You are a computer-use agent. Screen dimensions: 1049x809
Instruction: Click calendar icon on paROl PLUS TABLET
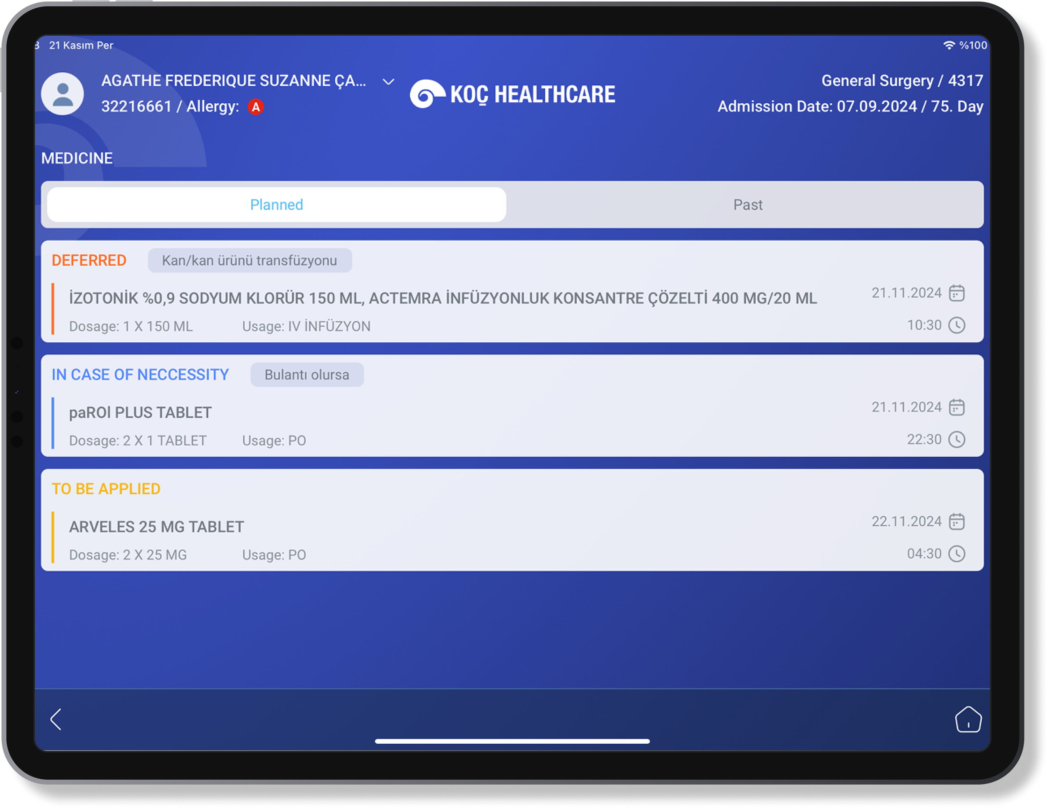point(956,407)
